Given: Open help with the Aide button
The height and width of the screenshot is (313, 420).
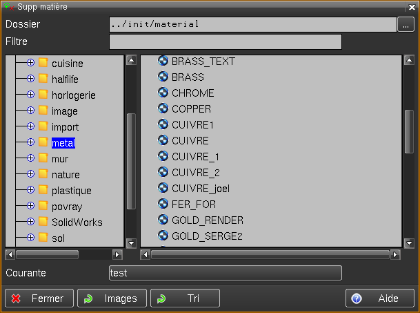Looking at the screenshot, I should tap(380, 298).
